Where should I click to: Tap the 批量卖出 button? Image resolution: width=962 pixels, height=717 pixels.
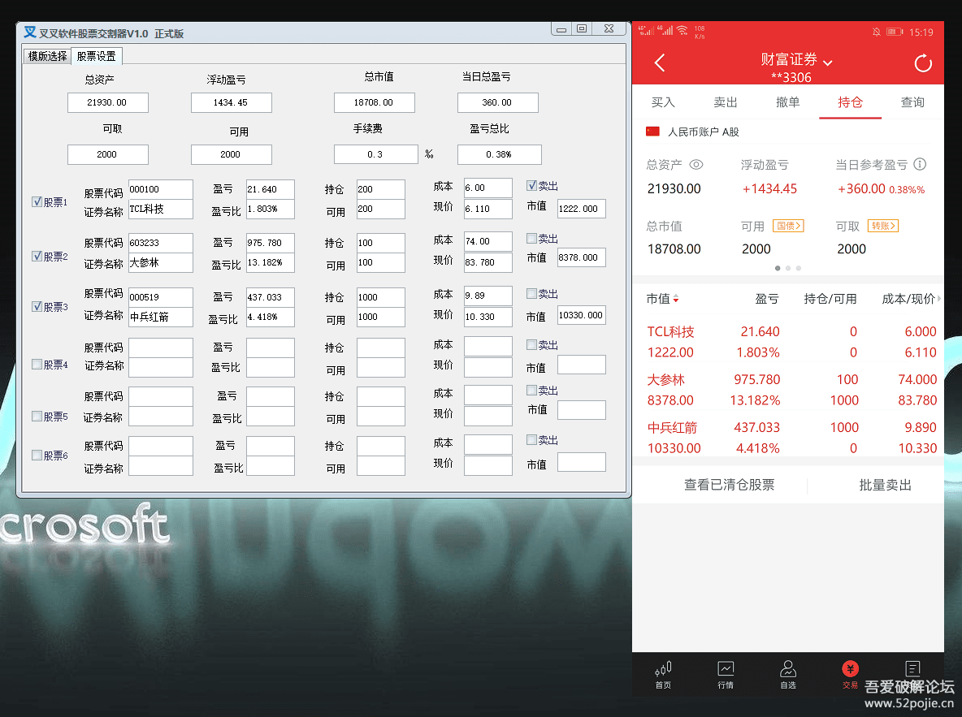[x=885, y=485]
